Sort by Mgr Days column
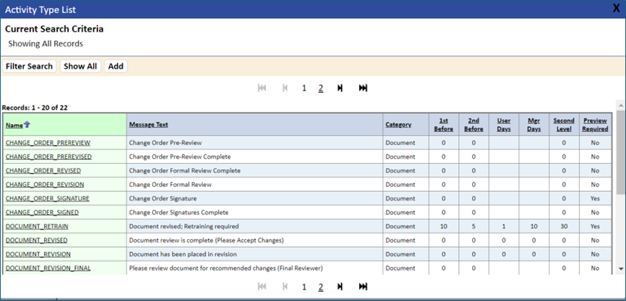The width and height of the screenshot is (626, 301). pyautogui.click(x=534, y=125)
